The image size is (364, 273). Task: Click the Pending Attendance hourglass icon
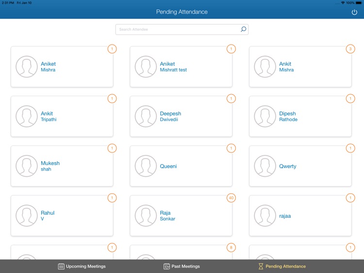click(261, 266)
